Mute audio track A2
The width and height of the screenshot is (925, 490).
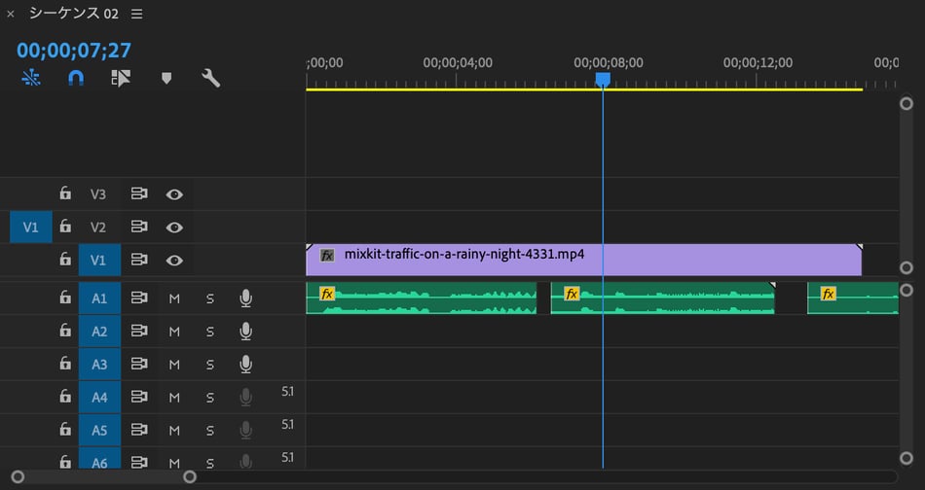tap(175, 332)
